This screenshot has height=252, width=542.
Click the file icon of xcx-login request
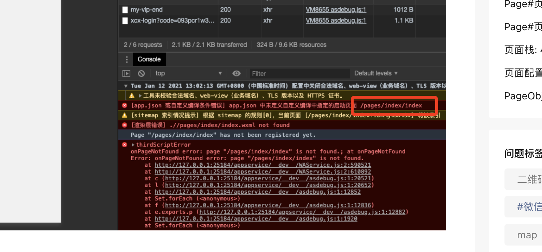point(125,21)
